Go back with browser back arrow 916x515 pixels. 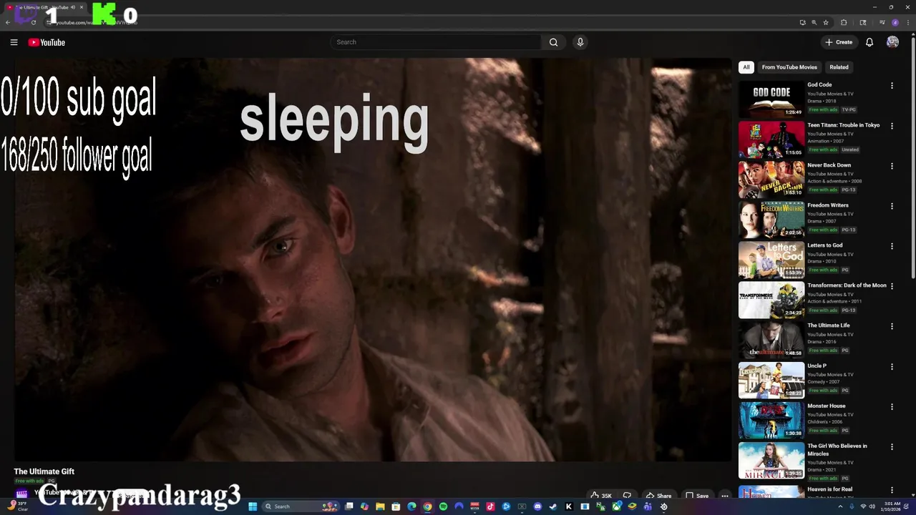pyautogui.click(x=8, y=22)
